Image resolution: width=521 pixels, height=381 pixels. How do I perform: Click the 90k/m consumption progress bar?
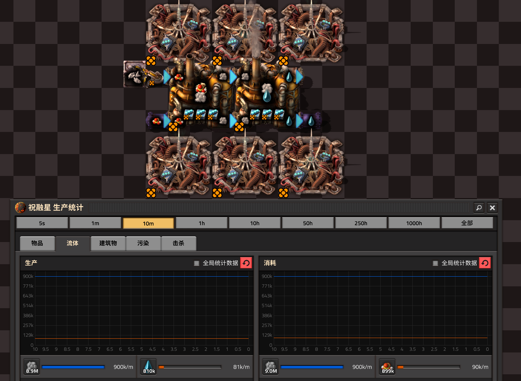pos(429,367)
